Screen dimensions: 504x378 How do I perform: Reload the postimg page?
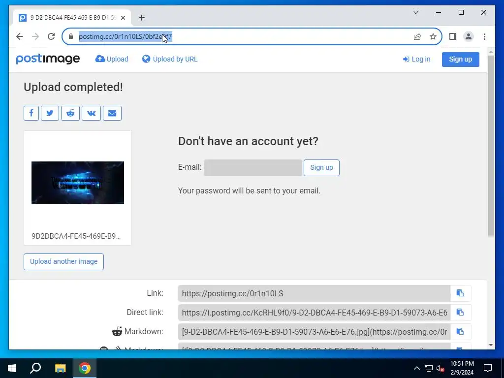[x=51, y=36]
